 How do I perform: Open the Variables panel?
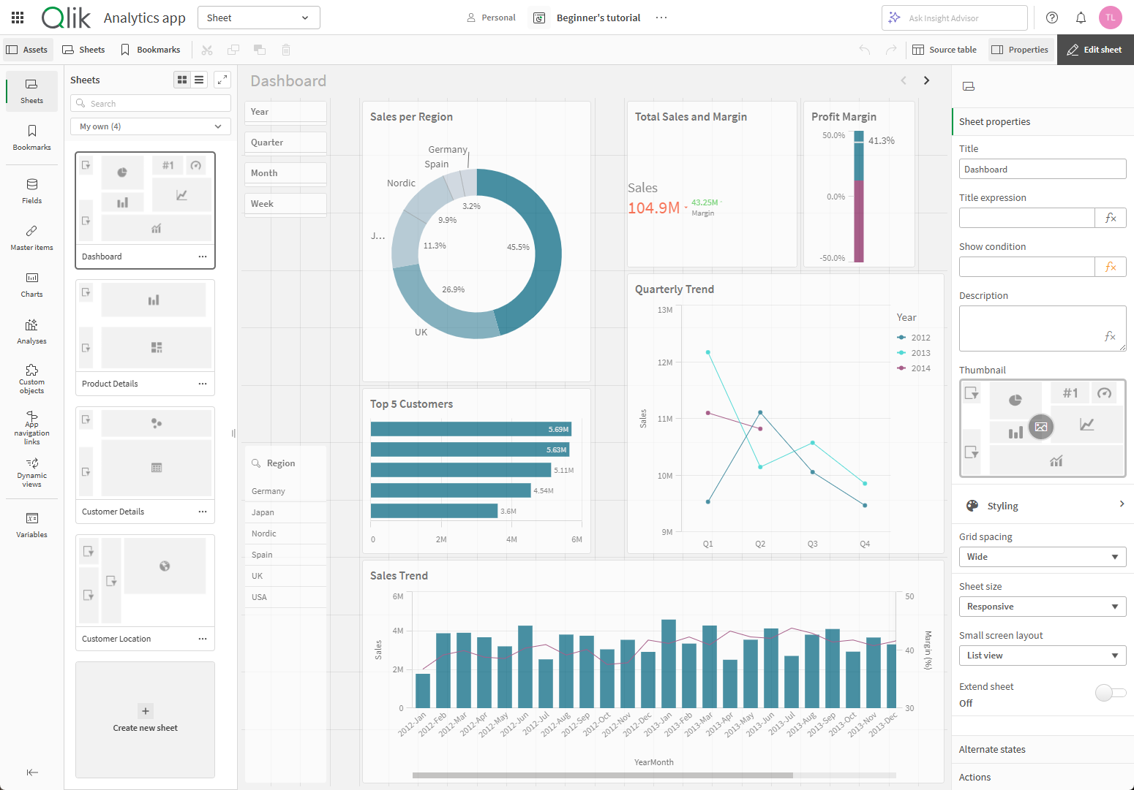[31, 525]
